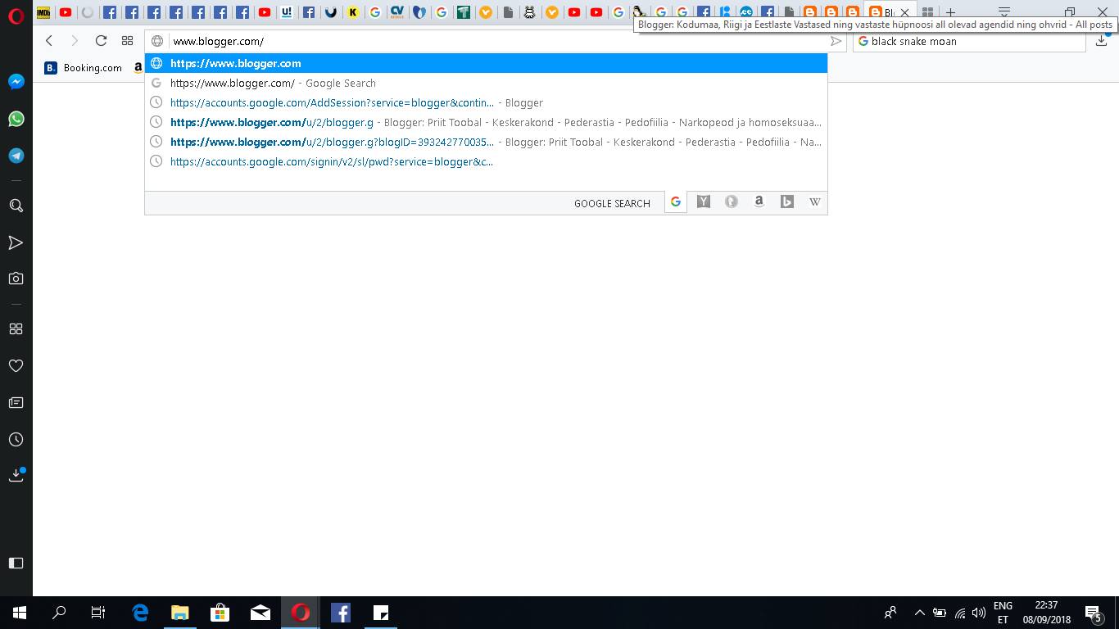Switch to the green T tab
Screen dimensions: 1119x629
464,12
